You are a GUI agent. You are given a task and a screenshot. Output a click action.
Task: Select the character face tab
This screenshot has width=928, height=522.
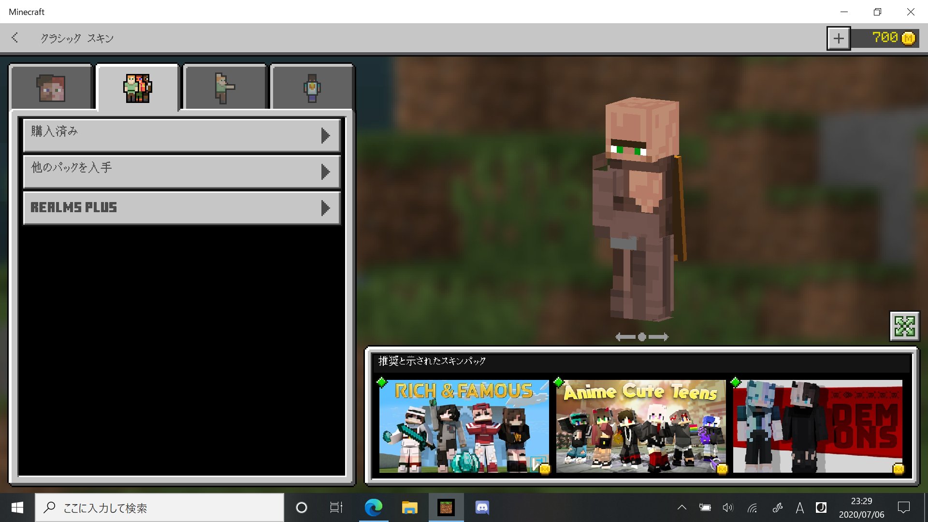click(51, 87)
